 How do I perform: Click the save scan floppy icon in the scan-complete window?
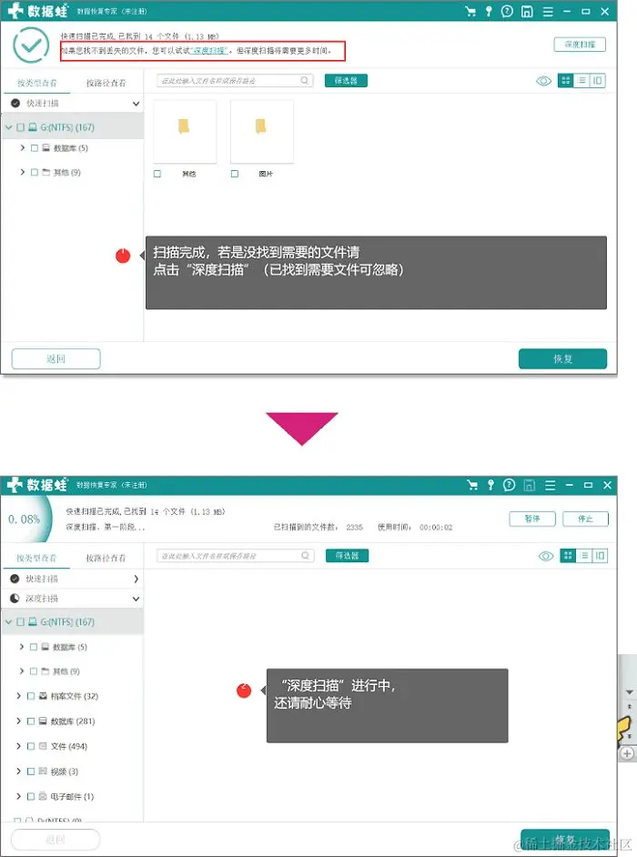tap(527, 12)
